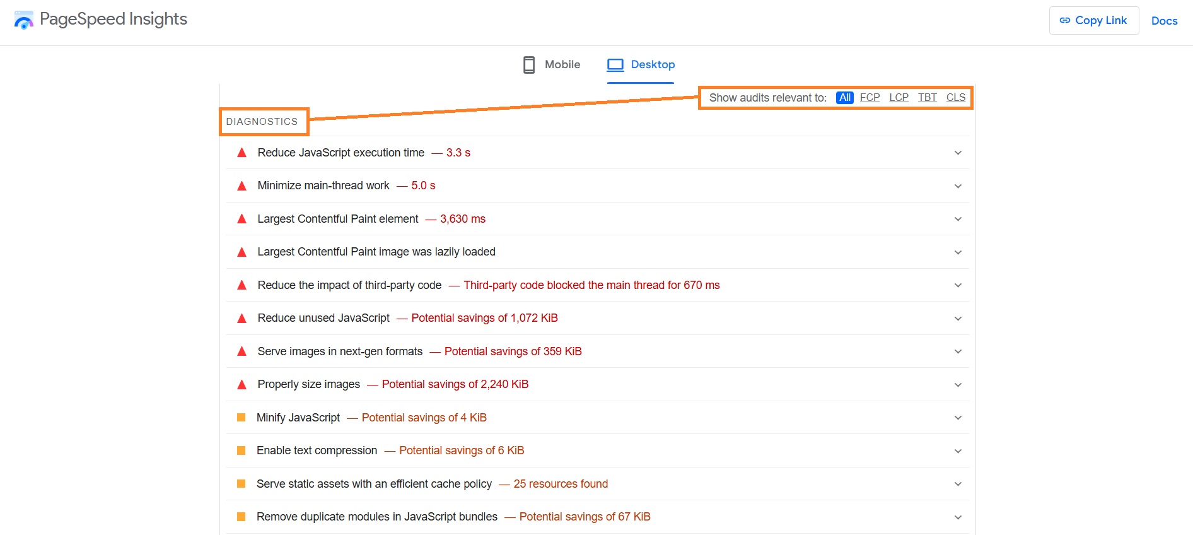This screenshot has height=535, width=1193.
Task: Click 'Serve images in next-gen formats' title
Action: point(340,351)
